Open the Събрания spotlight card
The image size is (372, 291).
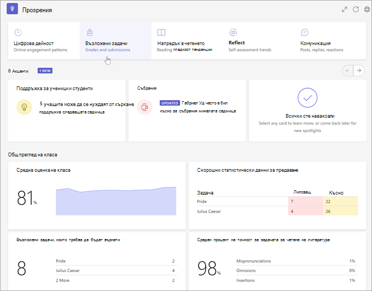[x=187, y=111]
